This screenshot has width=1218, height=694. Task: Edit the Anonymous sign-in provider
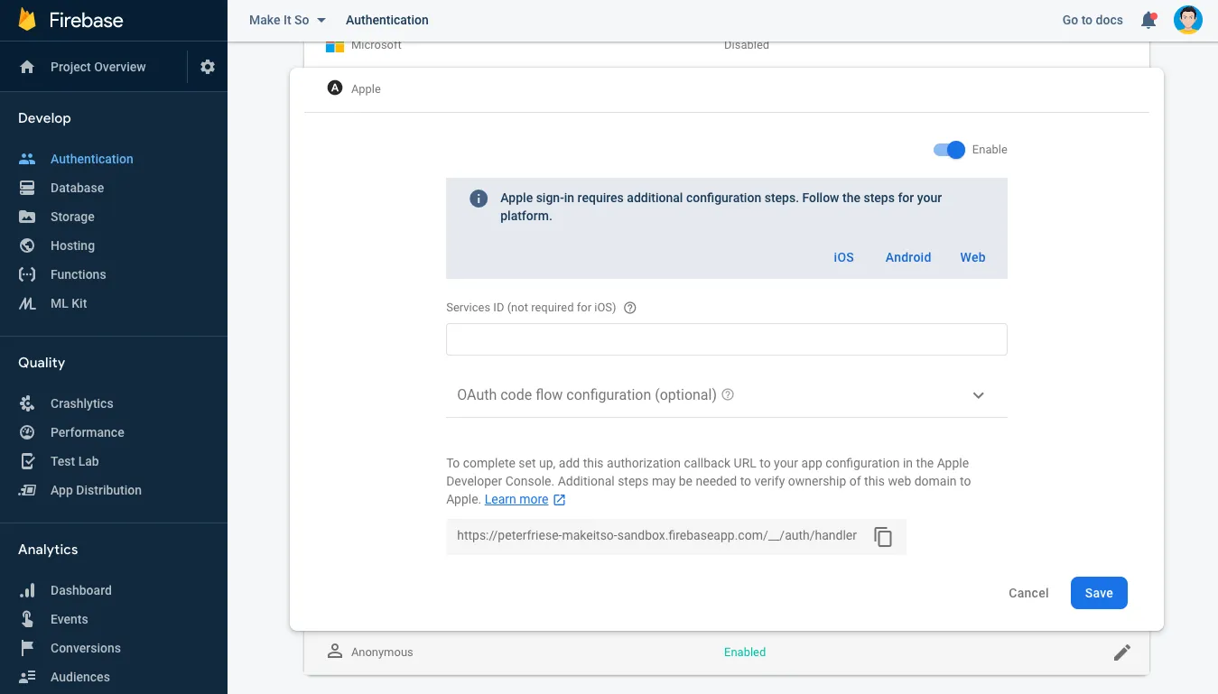[x=1121, y=652]
